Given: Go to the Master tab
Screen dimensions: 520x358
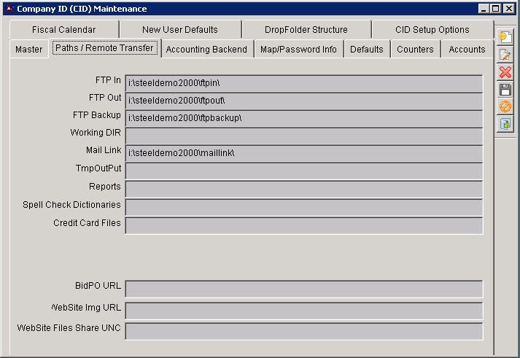Looking at the screenshot, I should (x=29, y=50).
